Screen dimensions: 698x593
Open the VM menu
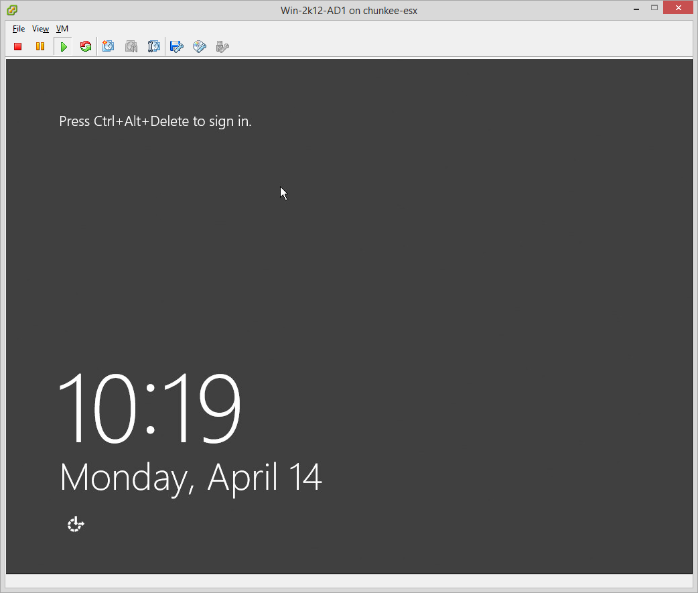[62, 29]
